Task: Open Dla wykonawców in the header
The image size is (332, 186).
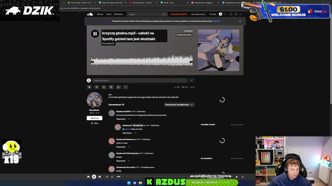Action: 198,14
